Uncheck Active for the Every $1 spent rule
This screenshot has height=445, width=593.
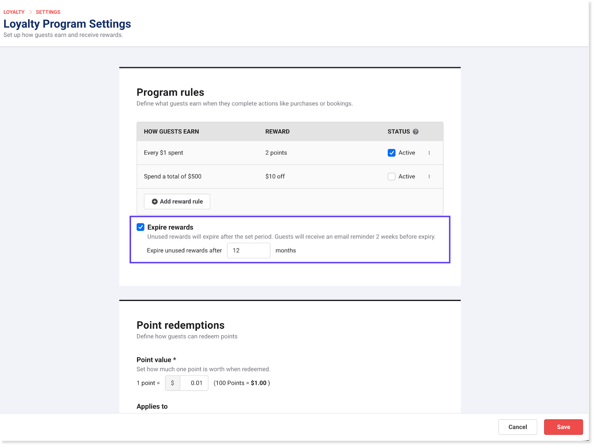[391, 153]
